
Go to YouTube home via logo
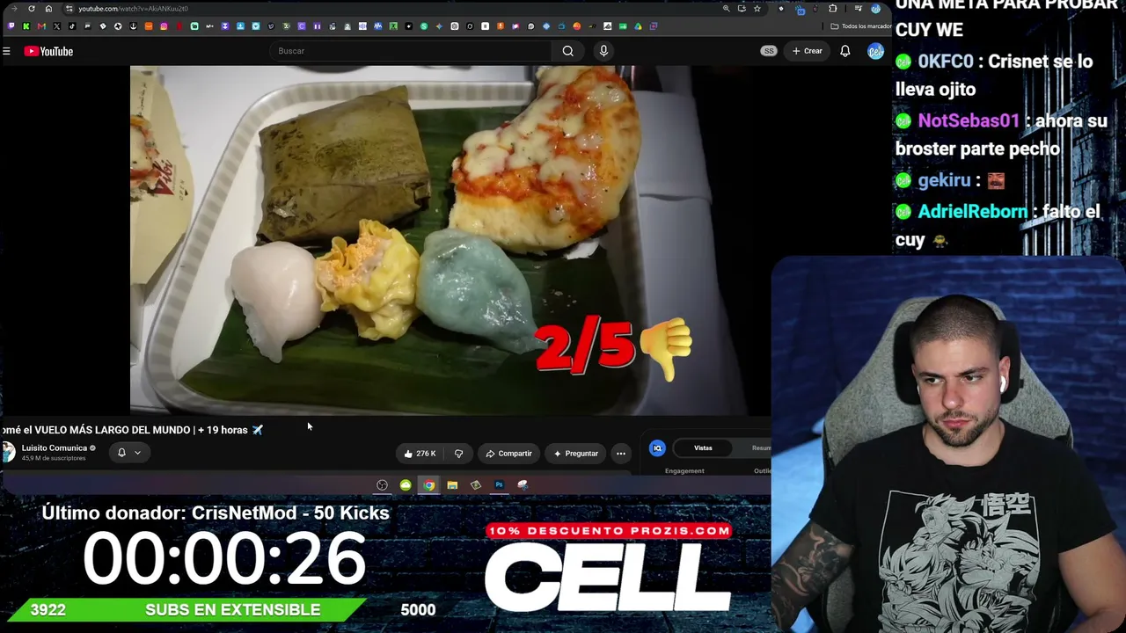click(48, 51)
